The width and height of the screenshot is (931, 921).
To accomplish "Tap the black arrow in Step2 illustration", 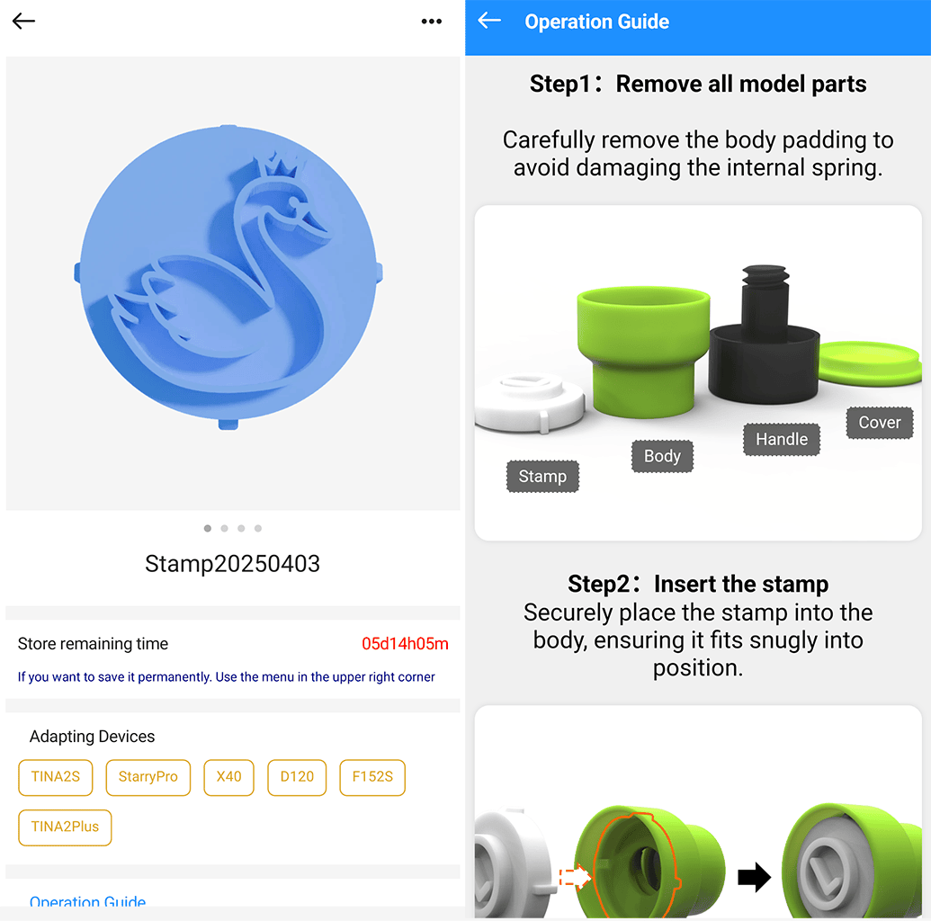I will pyautogui.click(x=754, y=877).
